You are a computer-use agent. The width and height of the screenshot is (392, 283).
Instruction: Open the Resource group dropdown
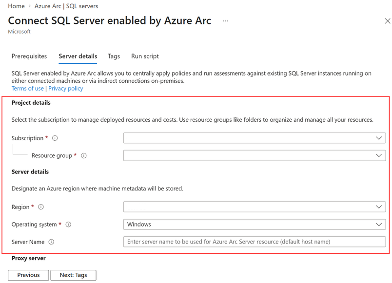pyautogui.click(x=254, y=156)
